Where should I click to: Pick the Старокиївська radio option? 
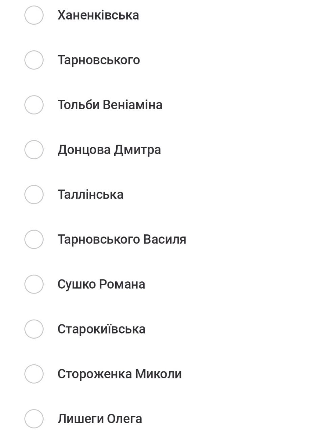(34, 329)
